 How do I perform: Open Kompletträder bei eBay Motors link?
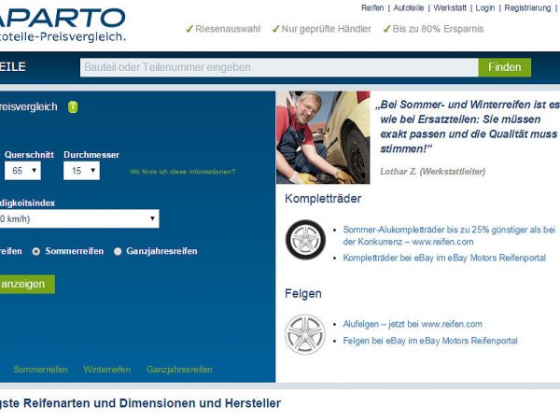pos(444,258)
